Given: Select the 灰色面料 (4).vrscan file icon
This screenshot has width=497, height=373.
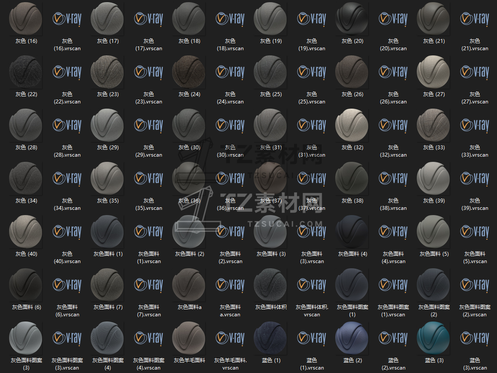Looking at the screenshot, I should [393, 231].
